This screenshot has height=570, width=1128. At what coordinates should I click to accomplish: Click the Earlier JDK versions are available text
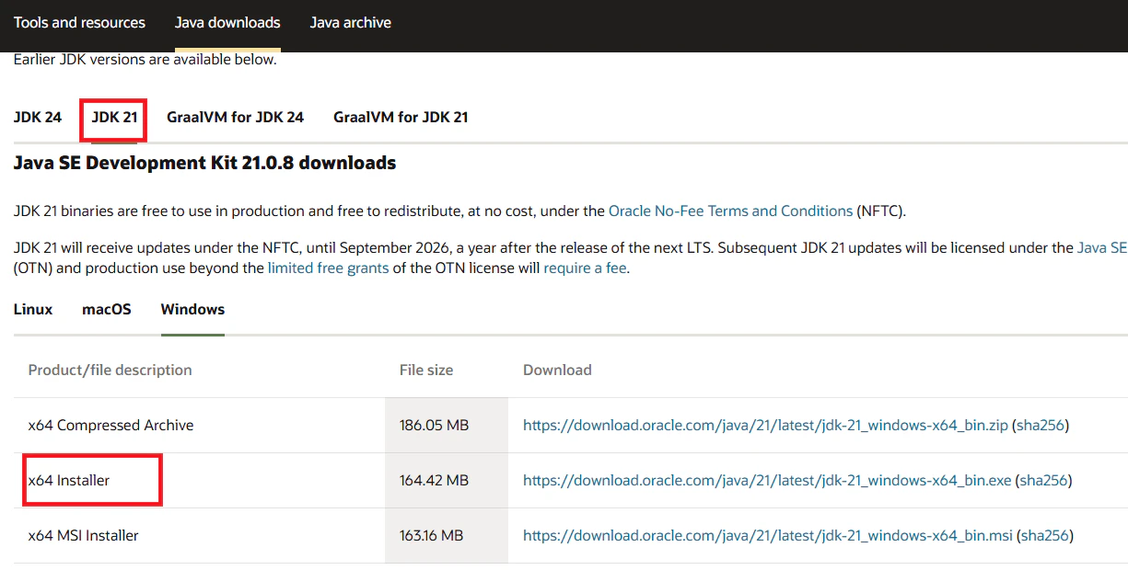point(145,60)
